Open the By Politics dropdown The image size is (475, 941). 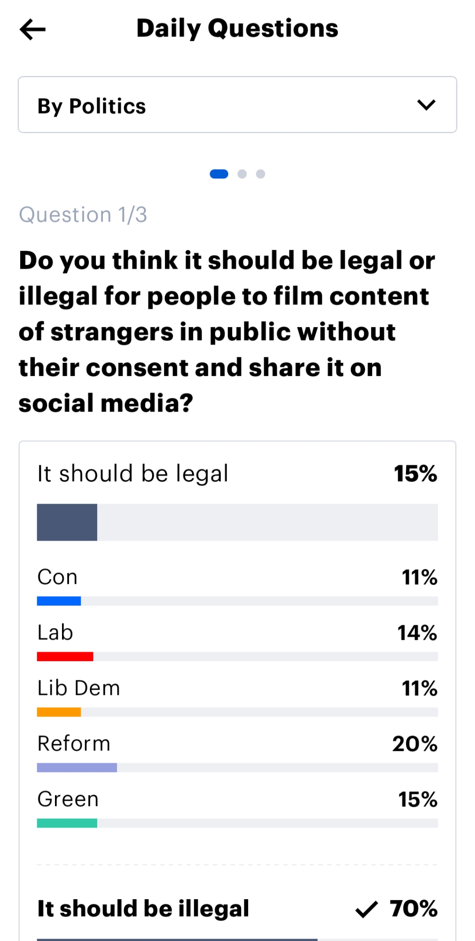(x=237, y=105)
